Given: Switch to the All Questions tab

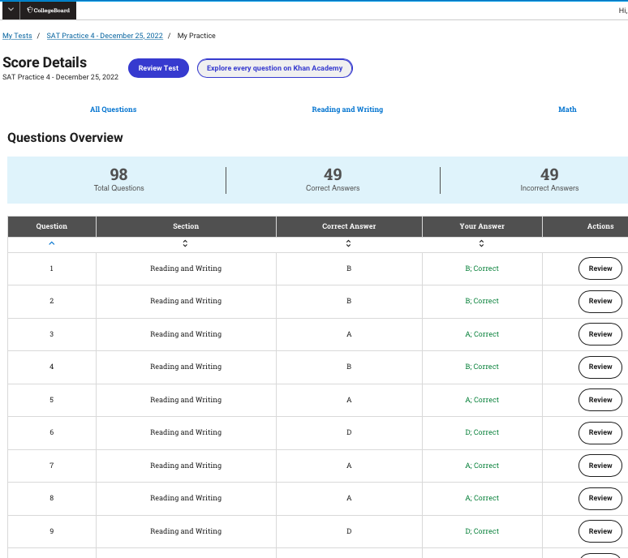Looking at the screenshot, I should point(114,109).
